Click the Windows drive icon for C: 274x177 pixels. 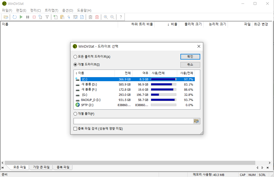(x=77, y=79)
